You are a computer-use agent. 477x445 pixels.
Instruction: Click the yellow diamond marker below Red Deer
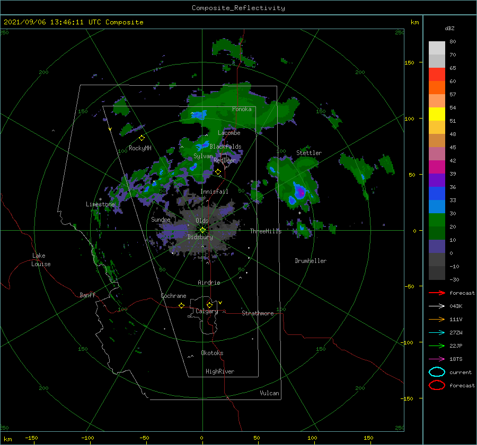(218, 172)
